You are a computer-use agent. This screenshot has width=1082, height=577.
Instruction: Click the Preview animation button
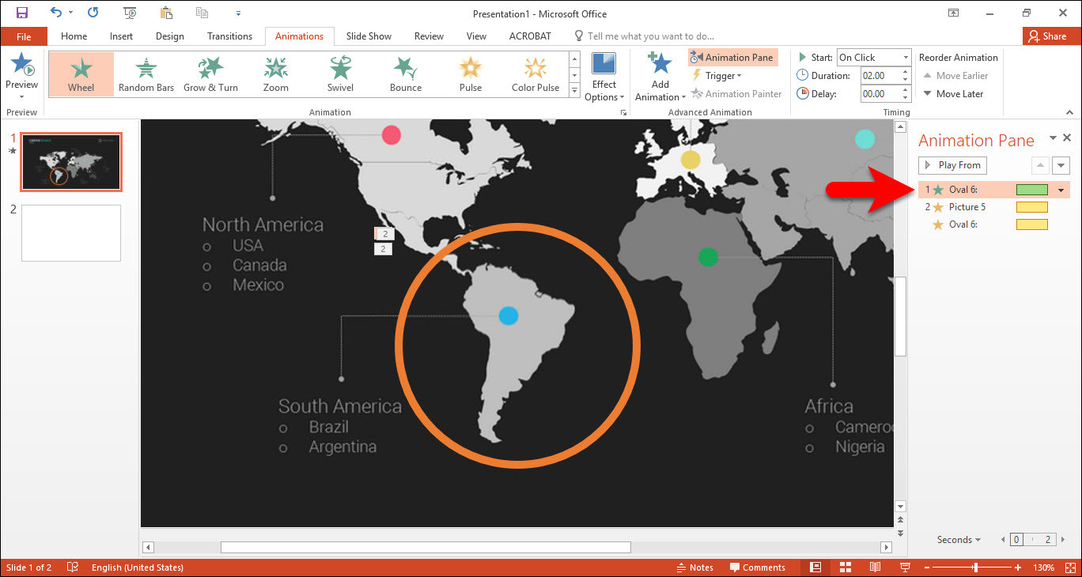(x=21, y=76)
